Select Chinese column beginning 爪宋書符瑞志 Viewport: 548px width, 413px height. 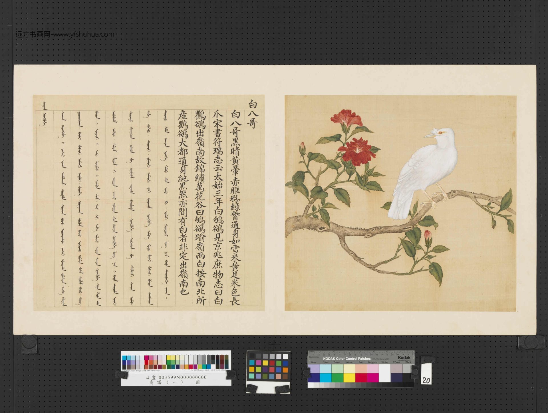[x=218, y=207]
